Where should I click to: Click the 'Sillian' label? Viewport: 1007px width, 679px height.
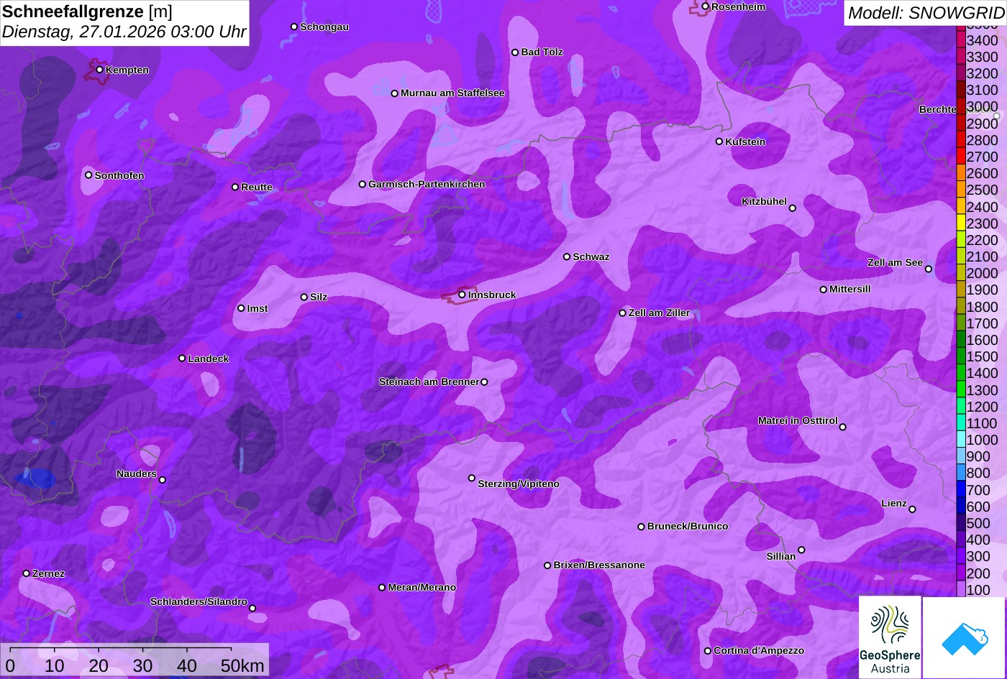coord(781,557)
